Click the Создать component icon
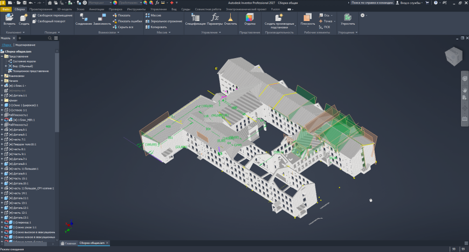The width and height of the screenshot is (469, 252). (24, 19)
